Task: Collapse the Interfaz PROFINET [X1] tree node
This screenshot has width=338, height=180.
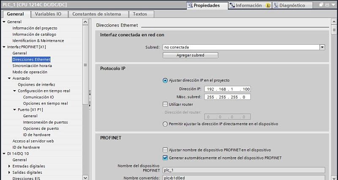Action: (x=4, y=47)
